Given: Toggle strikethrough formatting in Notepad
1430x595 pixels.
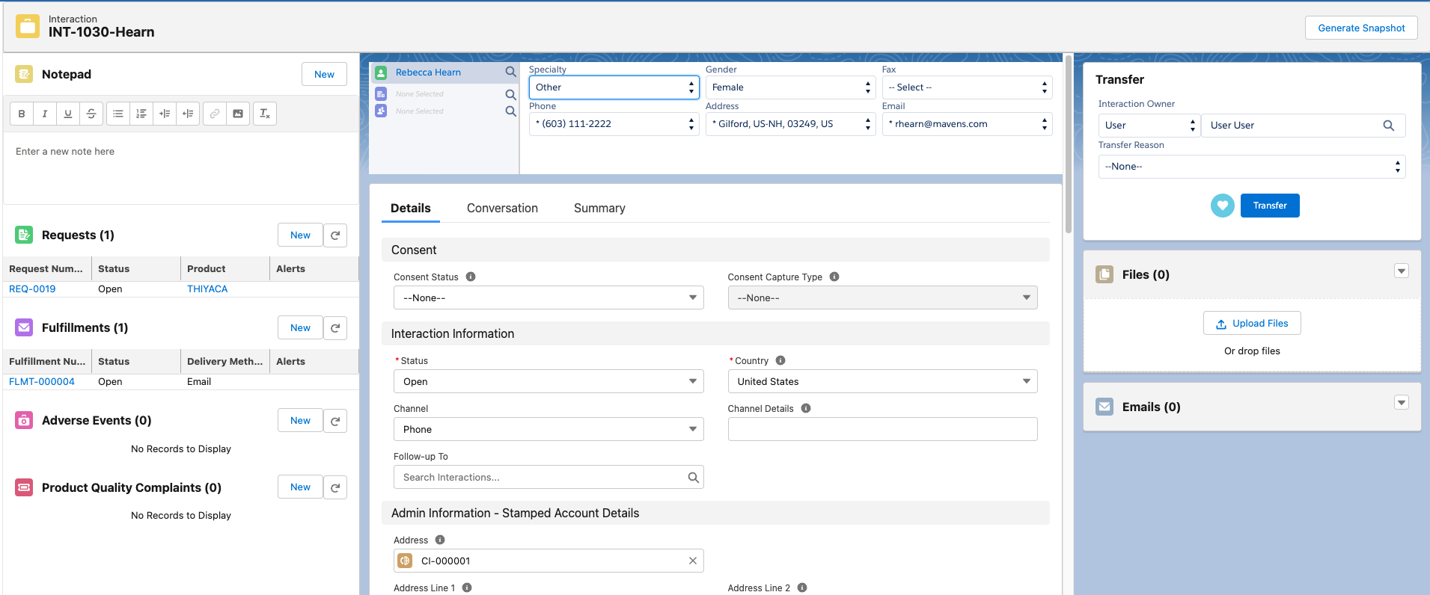Looking at the screenshot, I should point(91,114).
